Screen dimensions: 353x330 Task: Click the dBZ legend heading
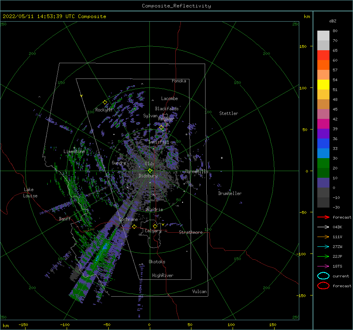333,21
